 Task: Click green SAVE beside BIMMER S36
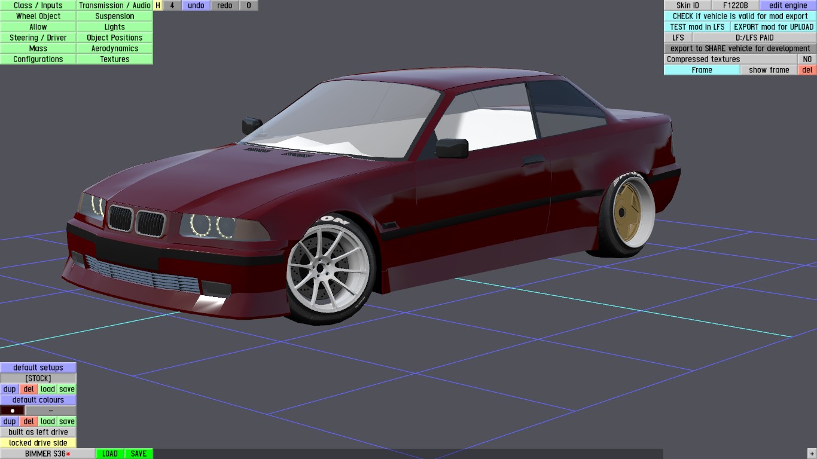coord(139,454)
